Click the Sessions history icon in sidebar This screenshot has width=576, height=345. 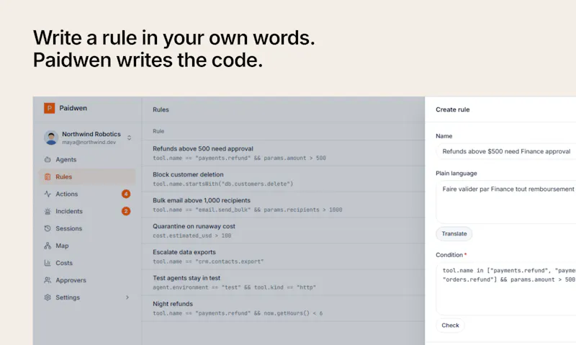tap(48, 228)
